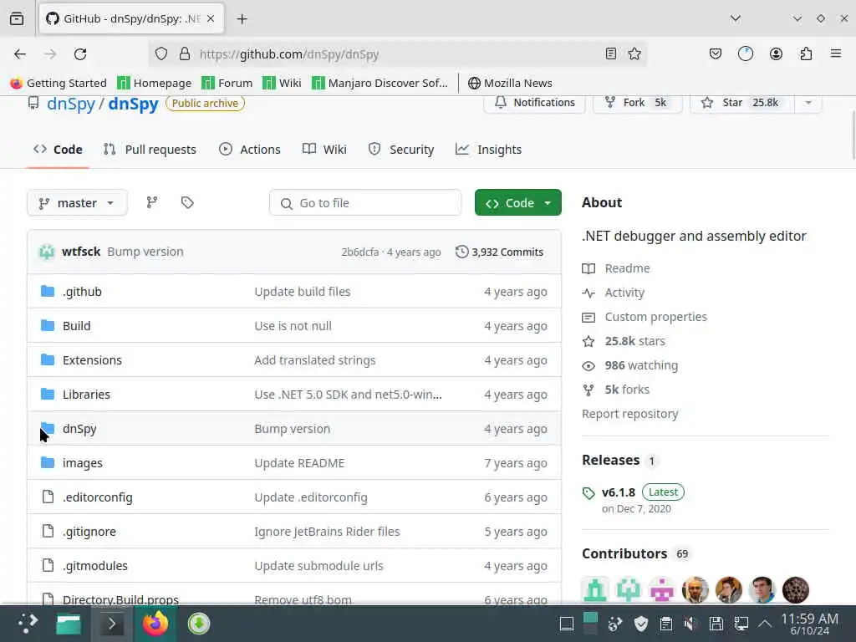
Task: View tags icon in repository toolbar
Action: point(187,202)
